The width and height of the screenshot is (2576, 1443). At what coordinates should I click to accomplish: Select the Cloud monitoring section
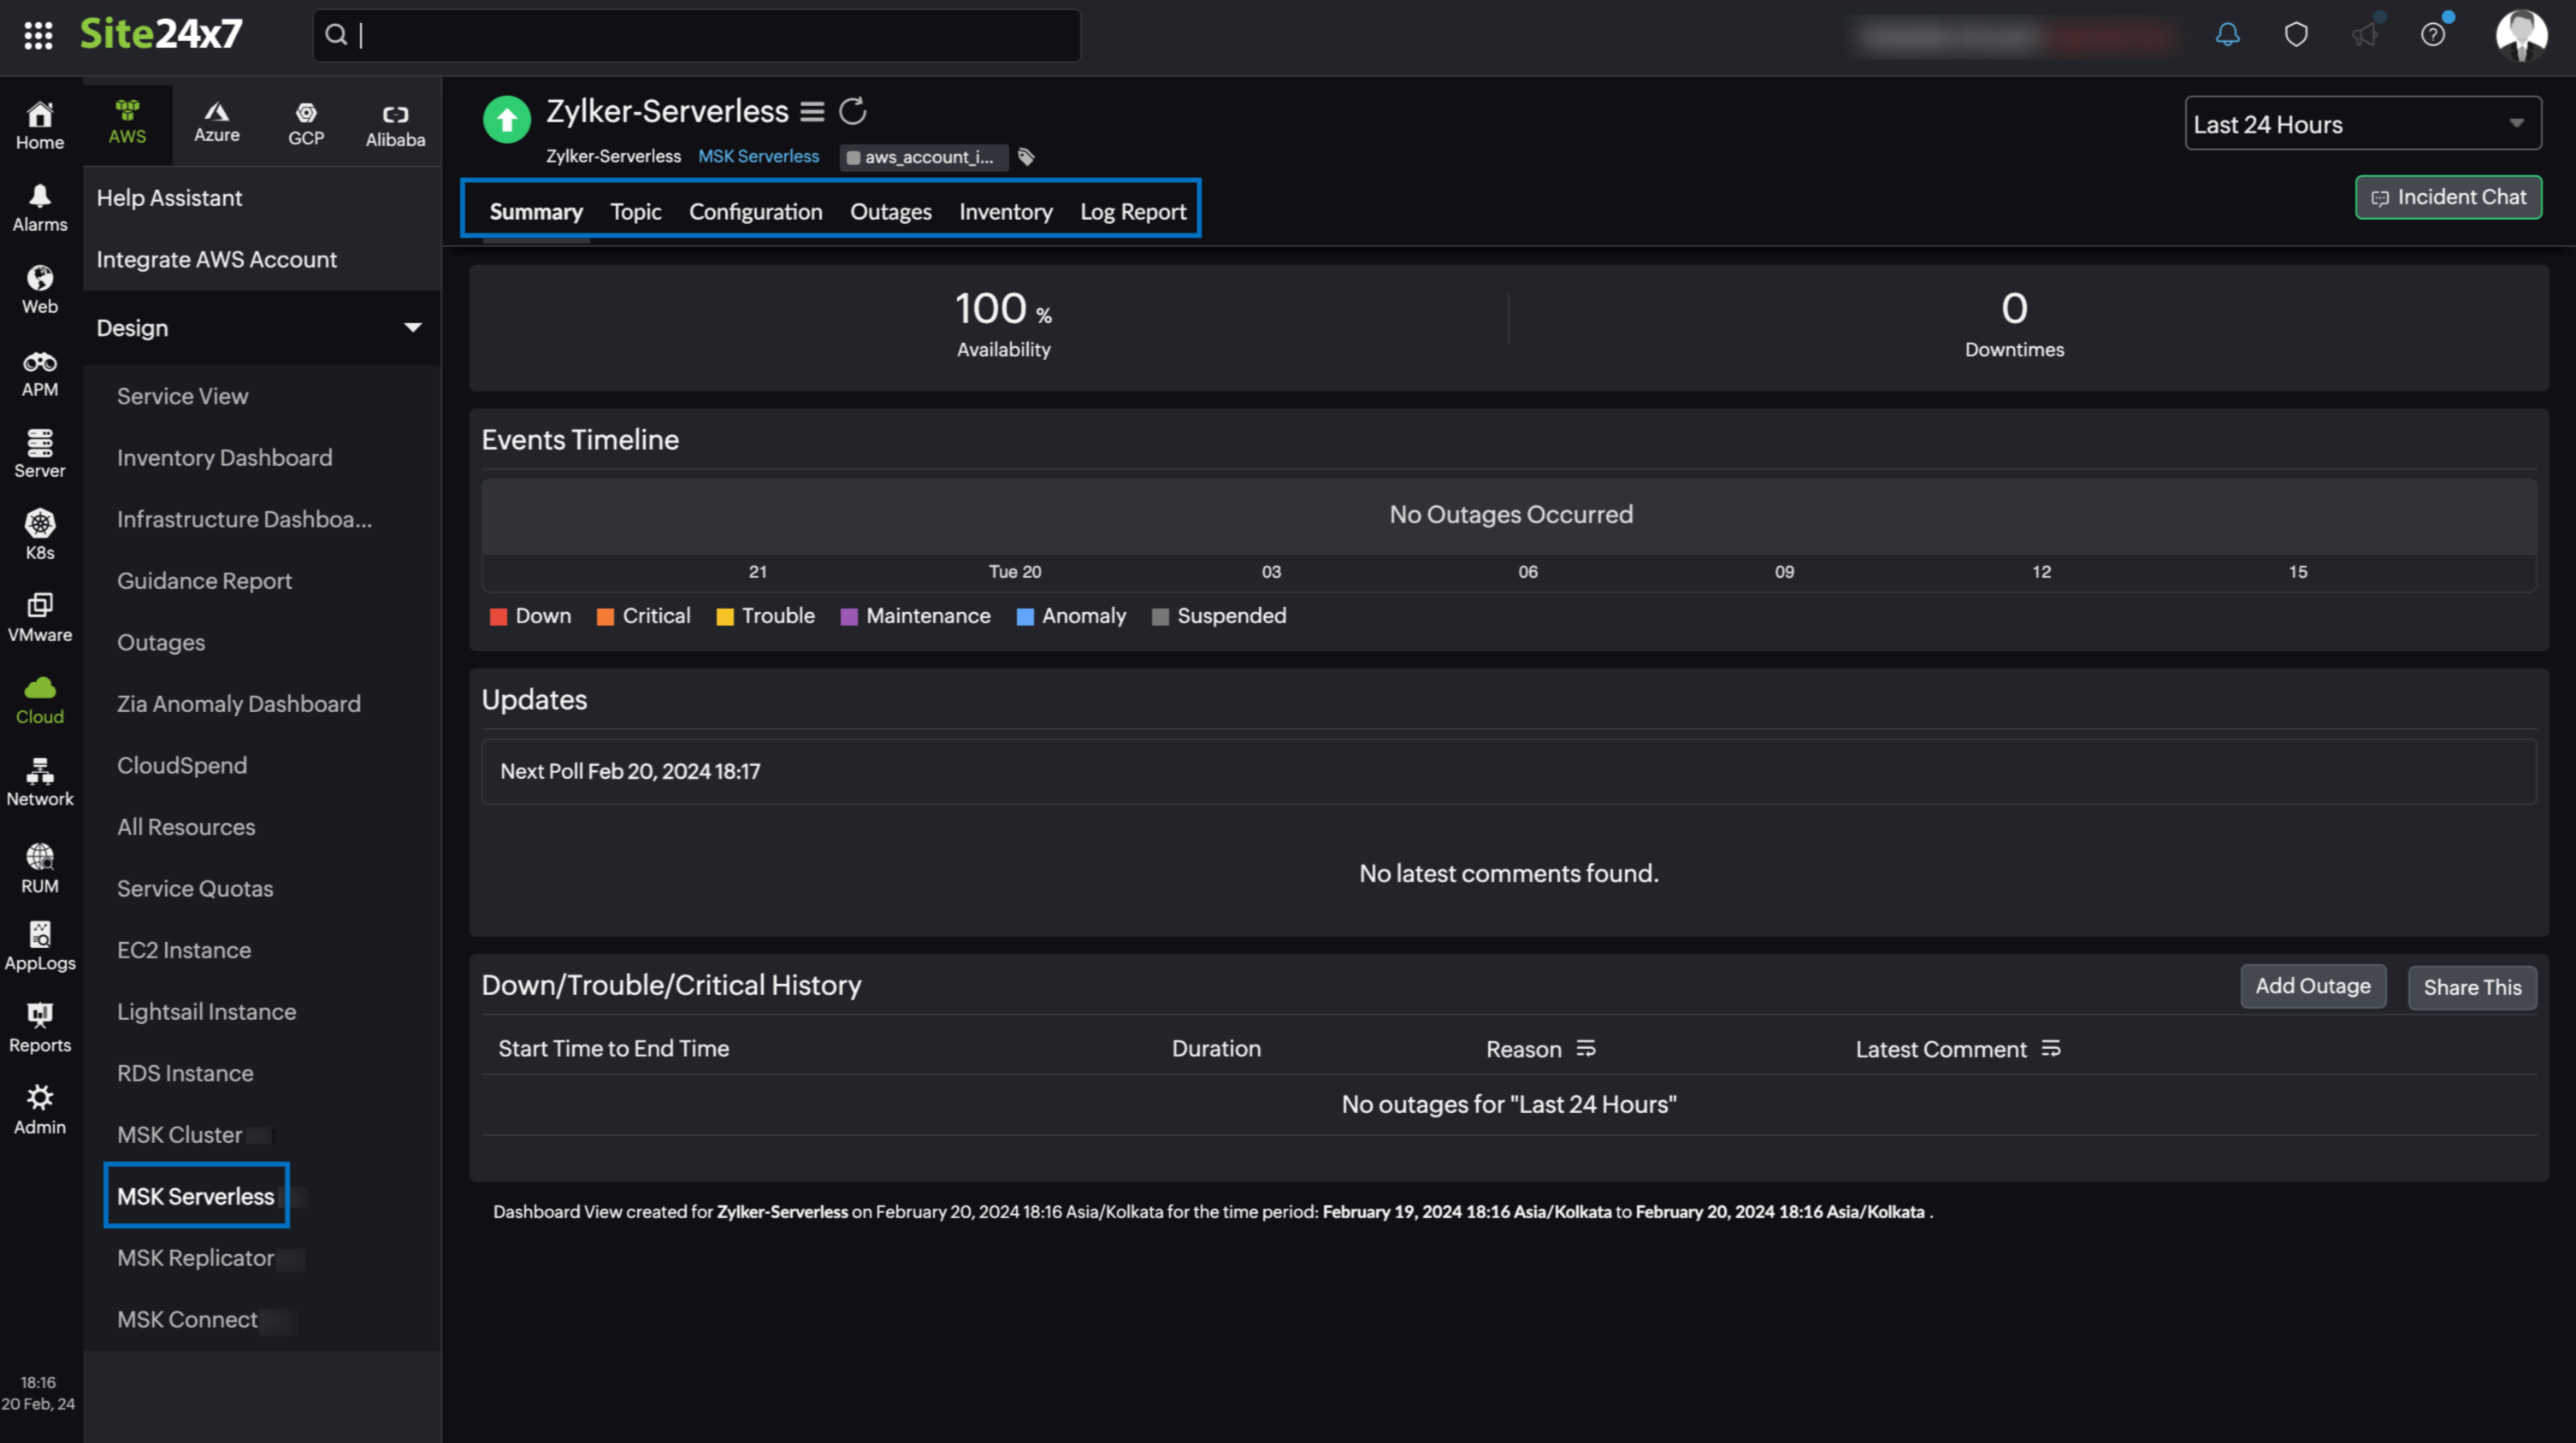coord(39,699)
